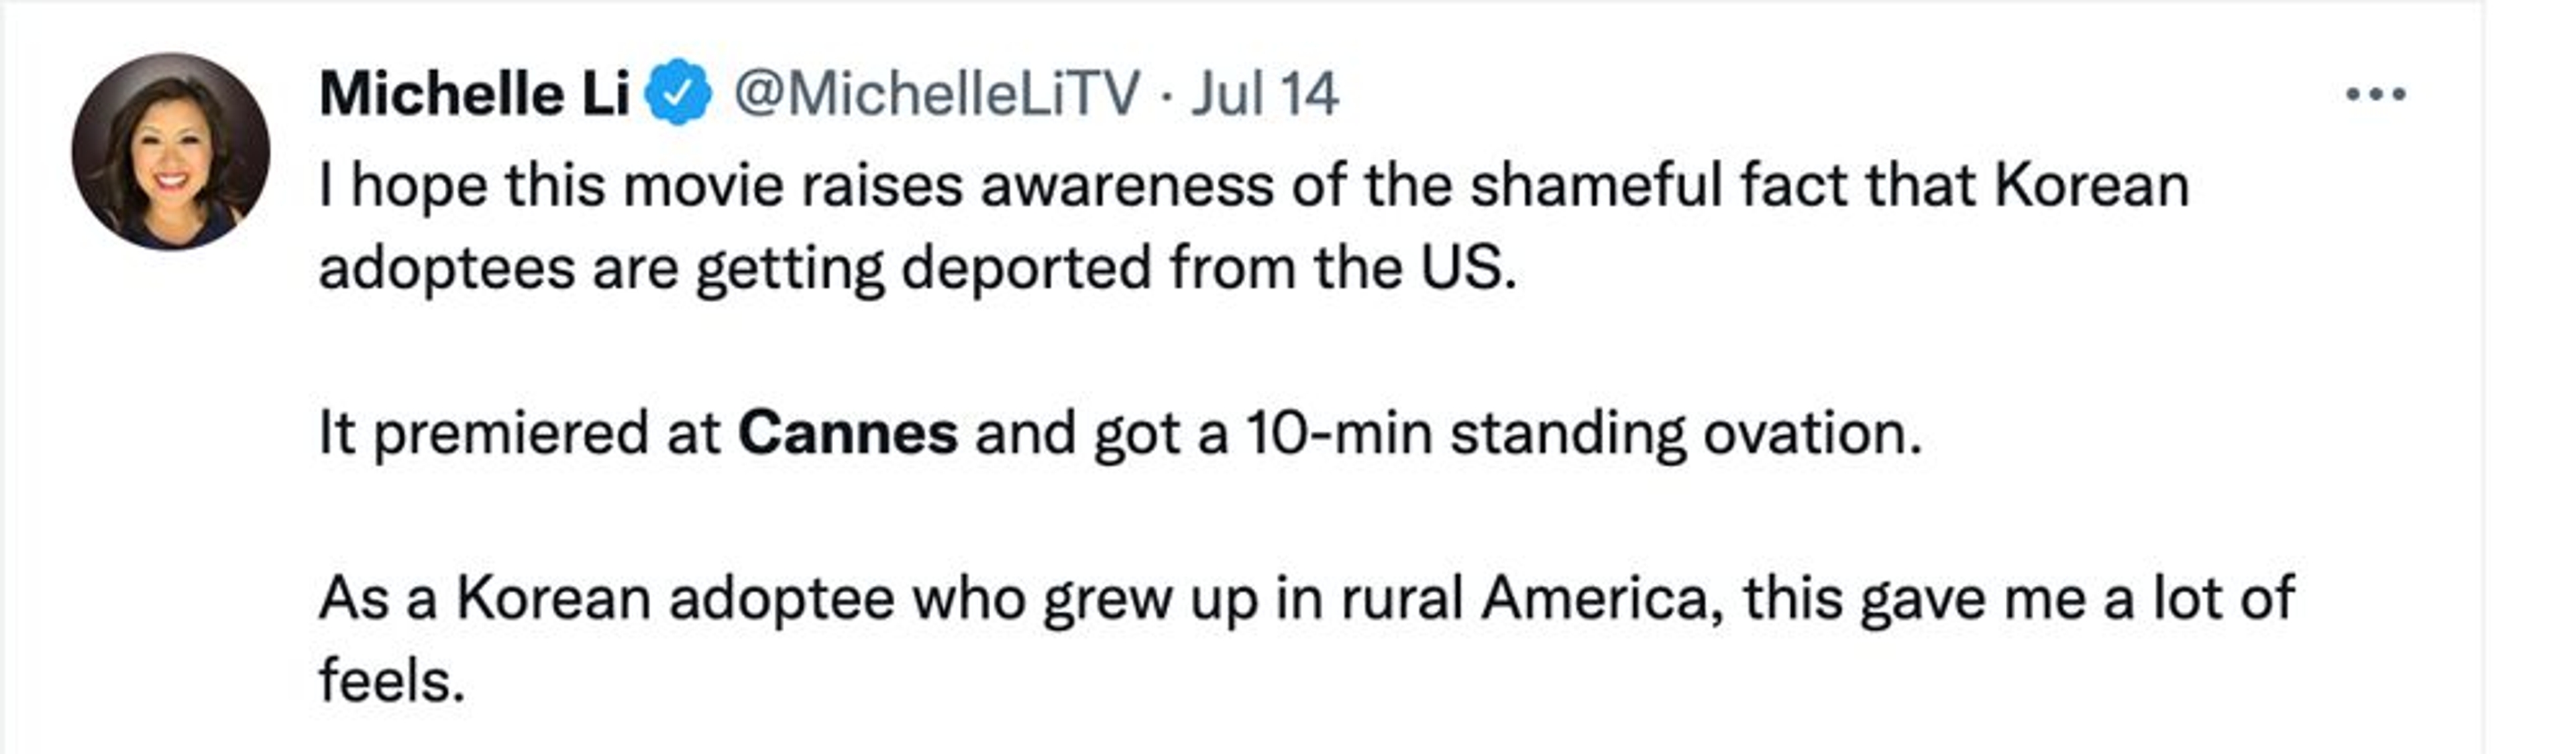Click the word "adoptees" in the second line
The height and width of the screenshot is (754, 2576).
pos(447,269)
